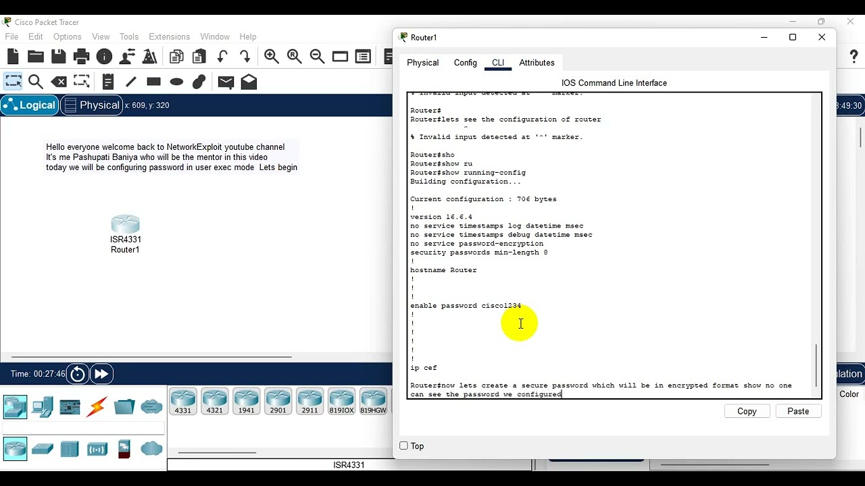The image size is (865, 486).
Task: Toggle the Top checkbox
Action: click(404, 446)
